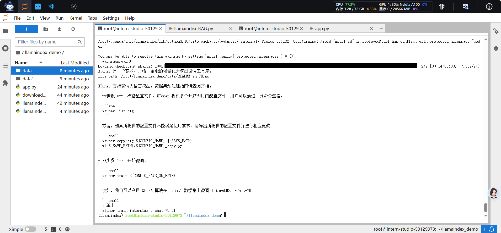The image size is (501, 233).
Task: Refresh the file browser list
Action: tap(73, 29)
